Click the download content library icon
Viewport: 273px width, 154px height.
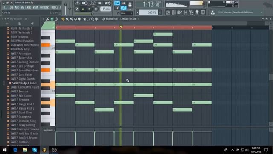212,12
